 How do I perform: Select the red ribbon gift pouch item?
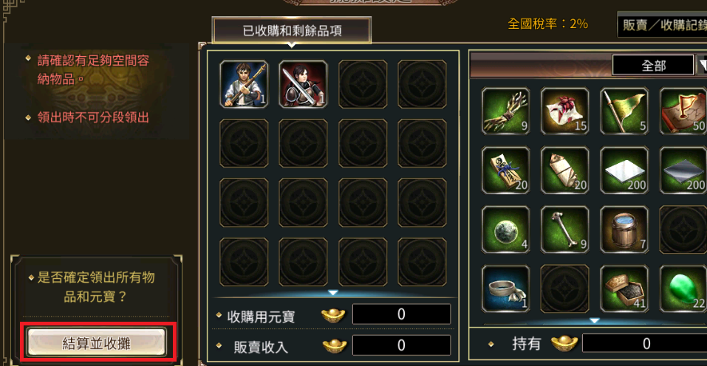pyautogui.click(x=565, y=111)
